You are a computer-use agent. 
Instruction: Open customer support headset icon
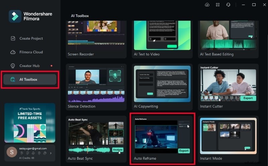coord(228,5)
